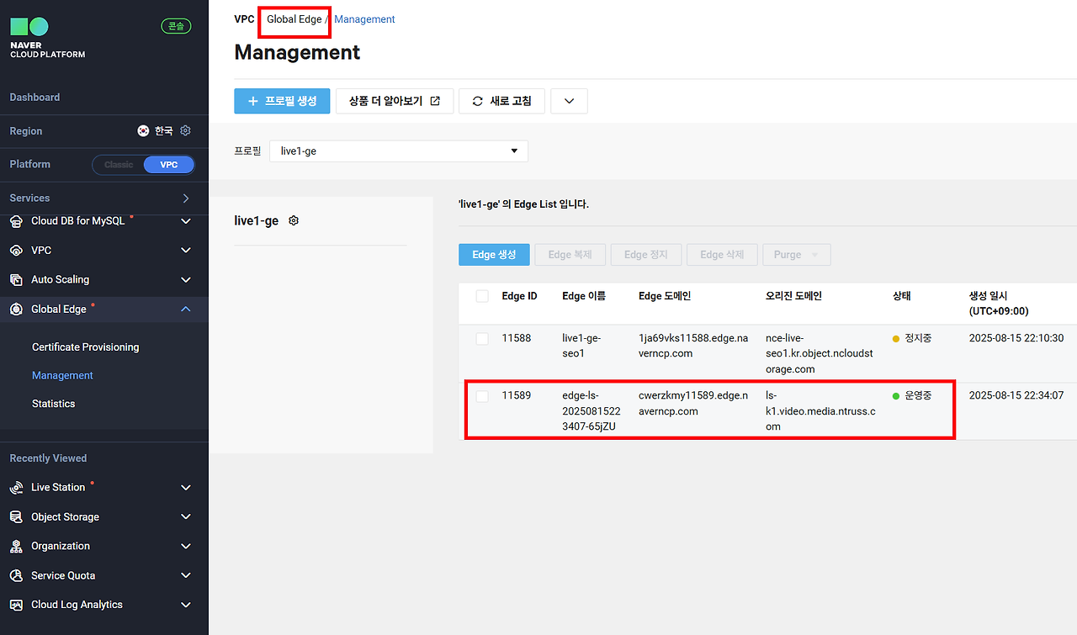Click the Management breadcrumb link
Image resolution: width=1077 pixels, height=635 pixels.
[x=364, y=19]
